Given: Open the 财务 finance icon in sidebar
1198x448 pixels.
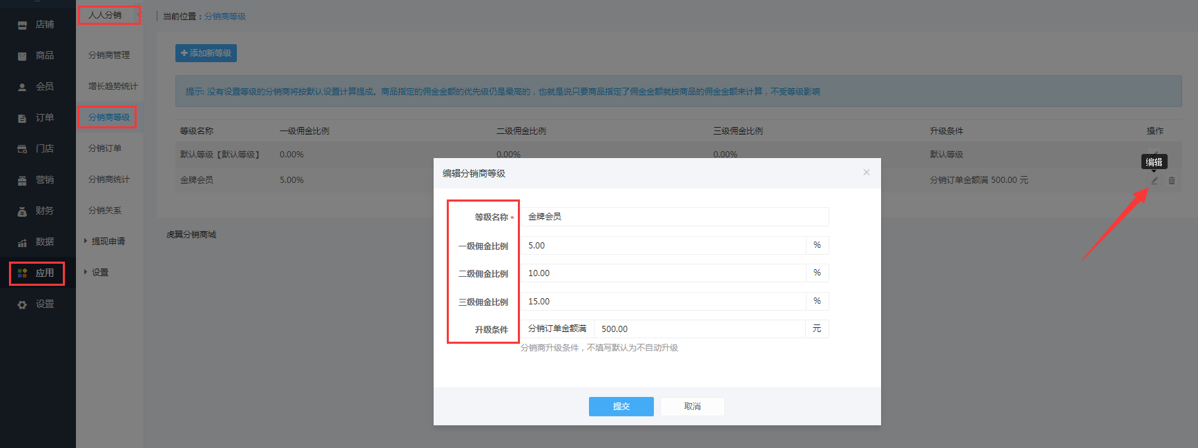Looking at the screenshot, I should click(22, 211).
